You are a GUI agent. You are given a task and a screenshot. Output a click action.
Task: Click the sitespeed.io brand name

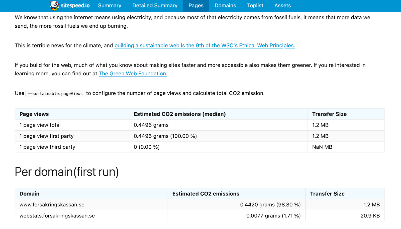tap(75, 6)
